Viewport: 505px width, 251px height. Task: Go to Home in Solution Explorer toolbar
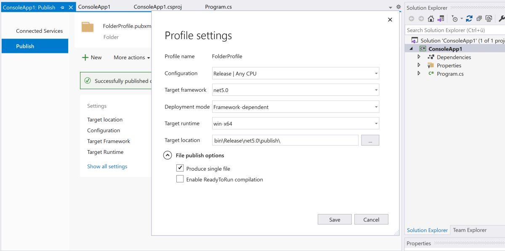pos(431,18)
